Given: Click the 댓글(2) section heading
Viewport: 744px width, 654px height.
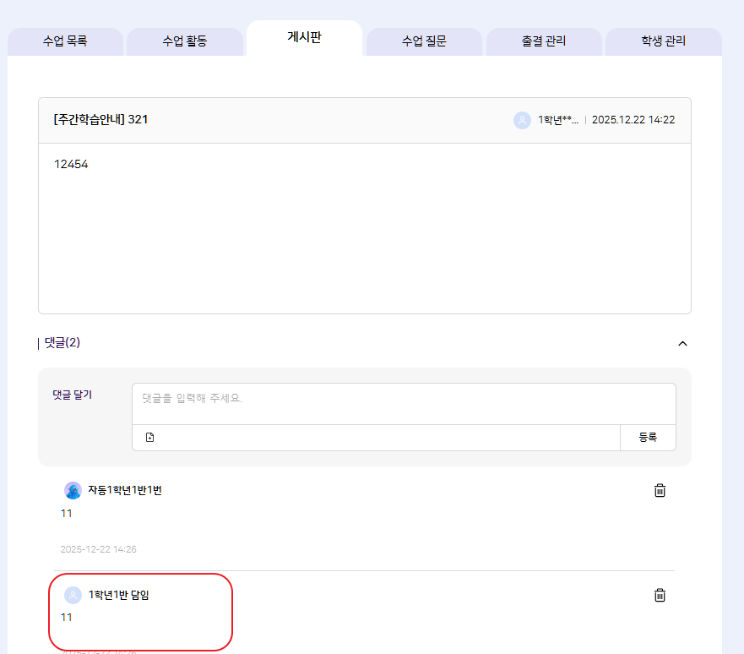Looking at the screenshot, I should click(62, 343).
